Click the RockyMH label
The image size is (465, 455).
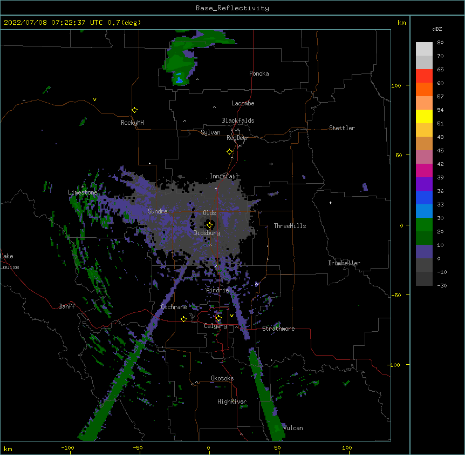[x=132, y=123]
